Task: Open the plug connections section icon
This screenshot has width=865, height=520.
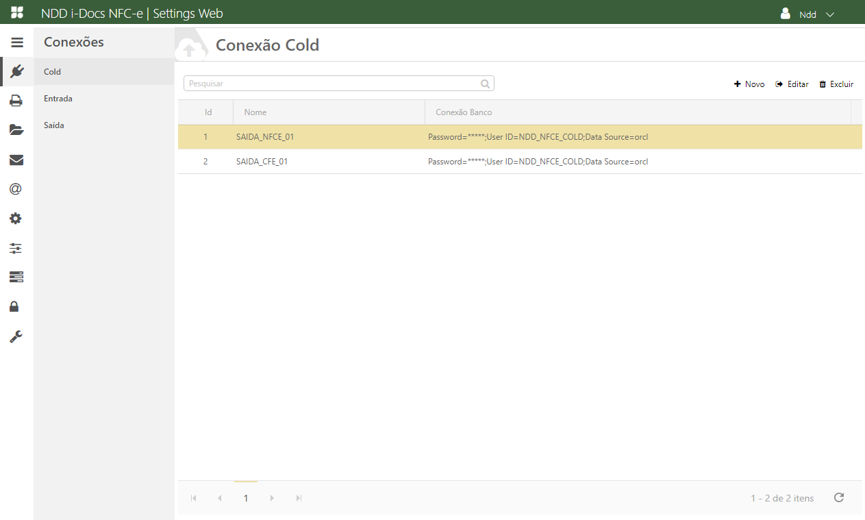Action: (x=16, y=71)
